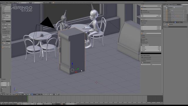
Task: Enable Lock to Cursor checkbox
Action: coord(141,11)
